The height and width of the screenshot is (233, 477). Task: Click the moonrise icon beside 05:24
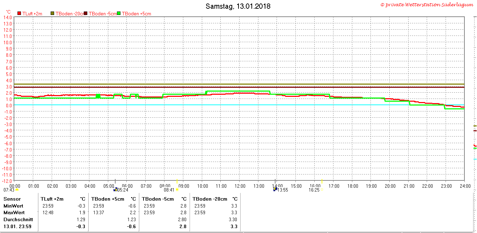[116, 189]
